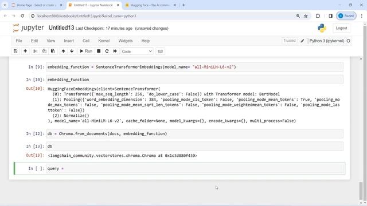Open the cell type Code dropdown
The image size is (367, 206).
coord(137,51)
